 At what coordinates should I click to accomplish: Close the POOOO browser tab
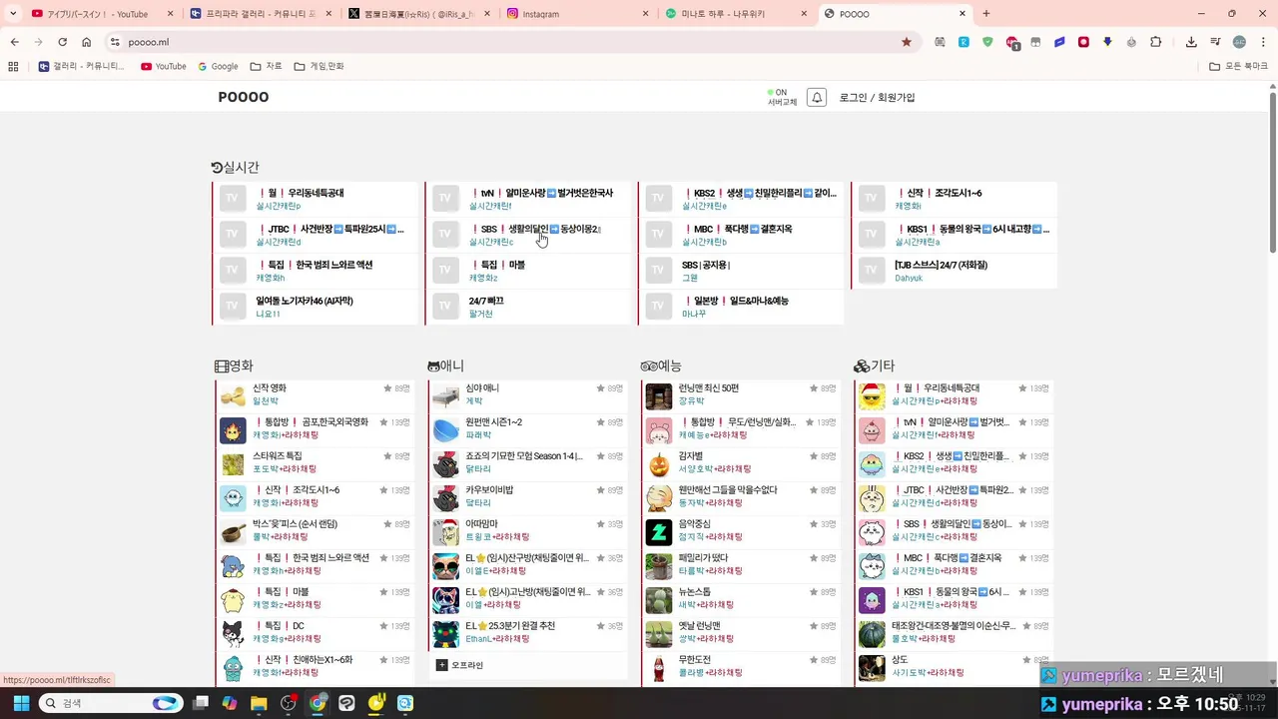(x=962, y=14)
